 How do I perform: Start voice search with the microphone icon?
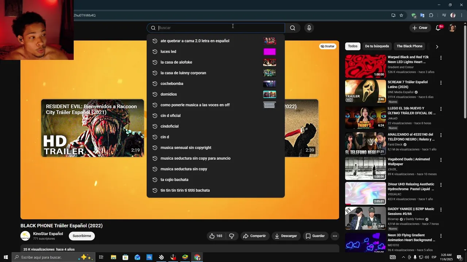pyautogui.click(x=309, y=28)
